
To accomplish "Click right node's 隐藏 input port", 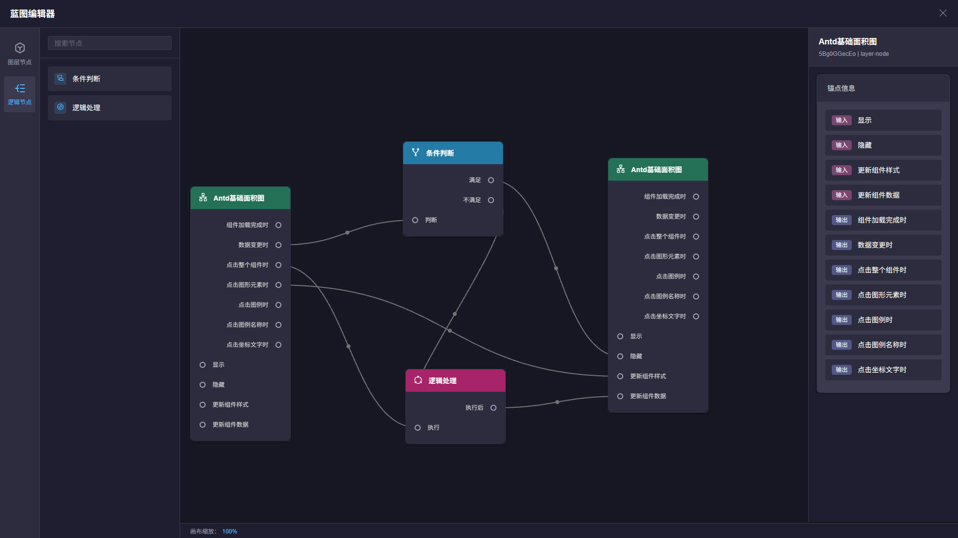I will 620,356.
